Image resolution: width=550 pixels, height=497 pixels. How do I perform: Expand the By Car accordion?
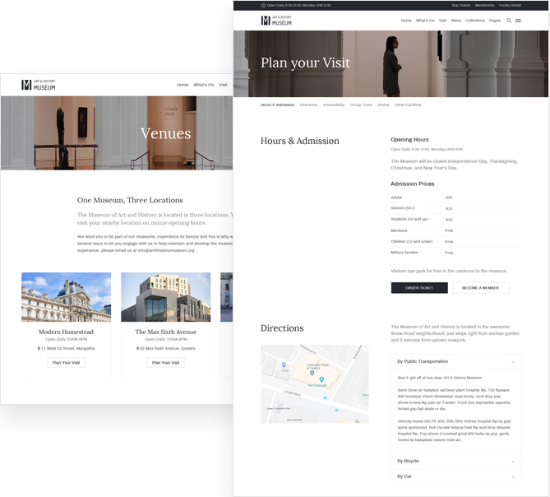point(512,476)
